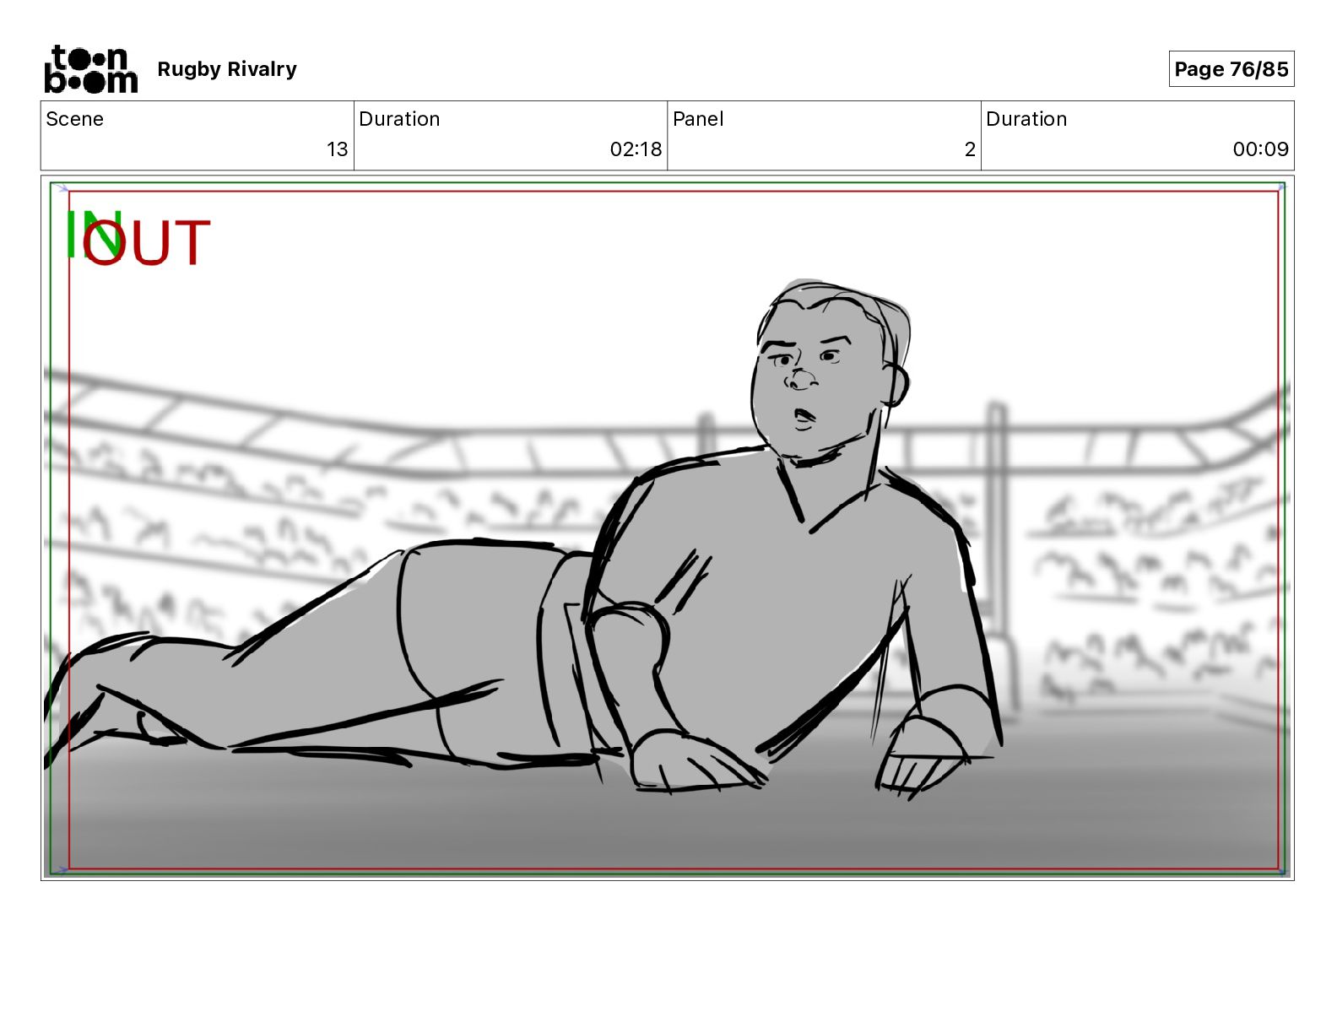
Task: Click the panel number 2 value
Action: 970,149
